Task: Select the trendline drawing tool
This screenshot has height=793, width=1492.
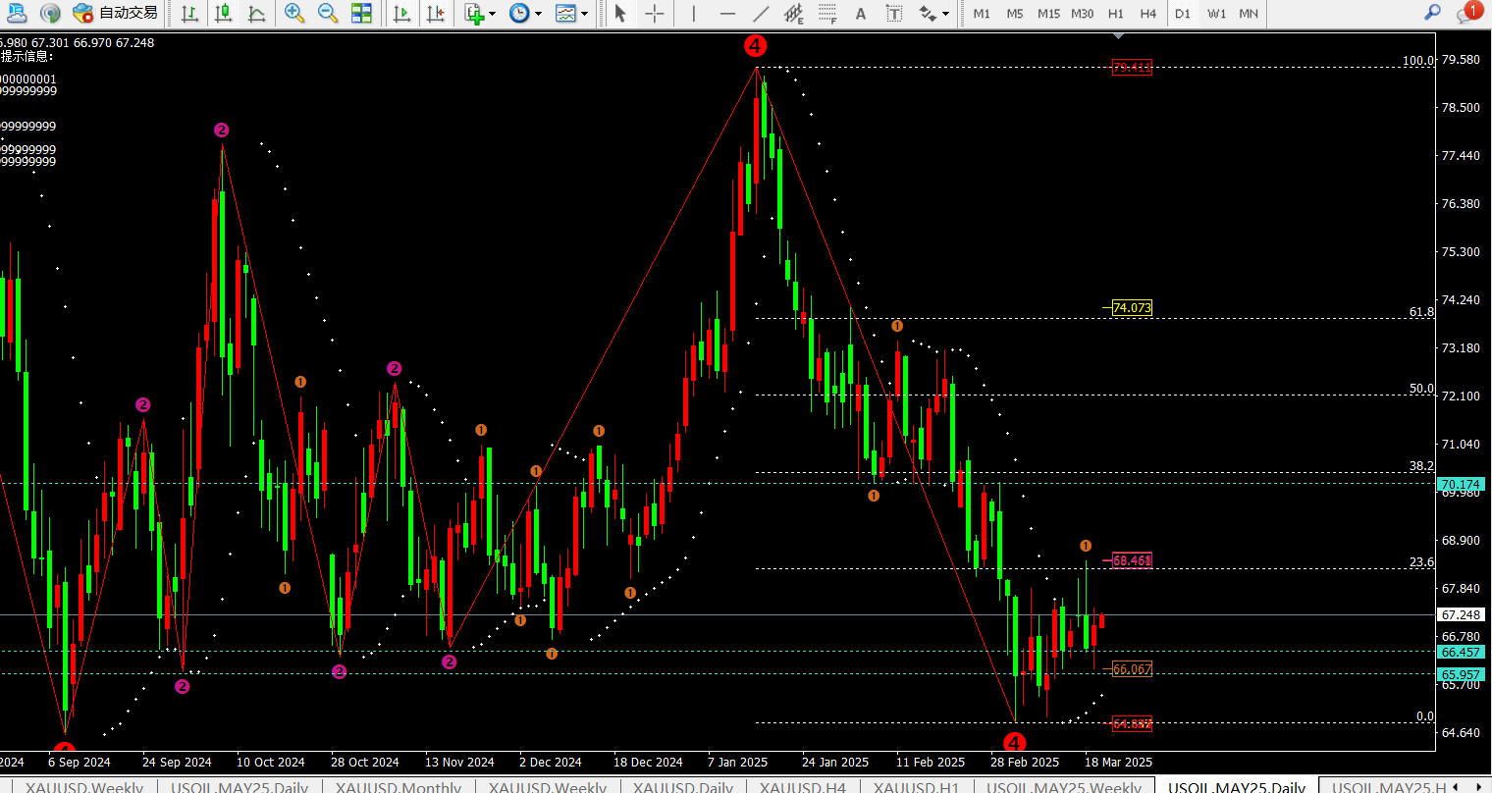Action: pyautogui.click(x=761, y=14)
